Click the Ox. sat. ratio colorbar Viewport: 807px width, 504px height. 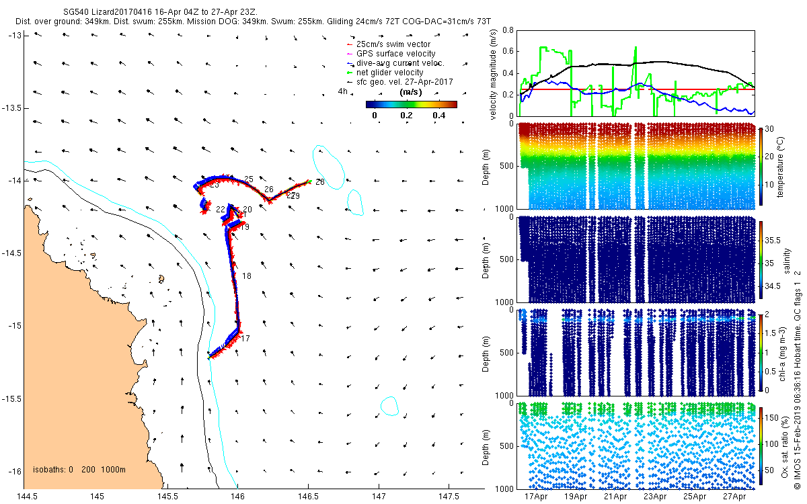point(761,445)
